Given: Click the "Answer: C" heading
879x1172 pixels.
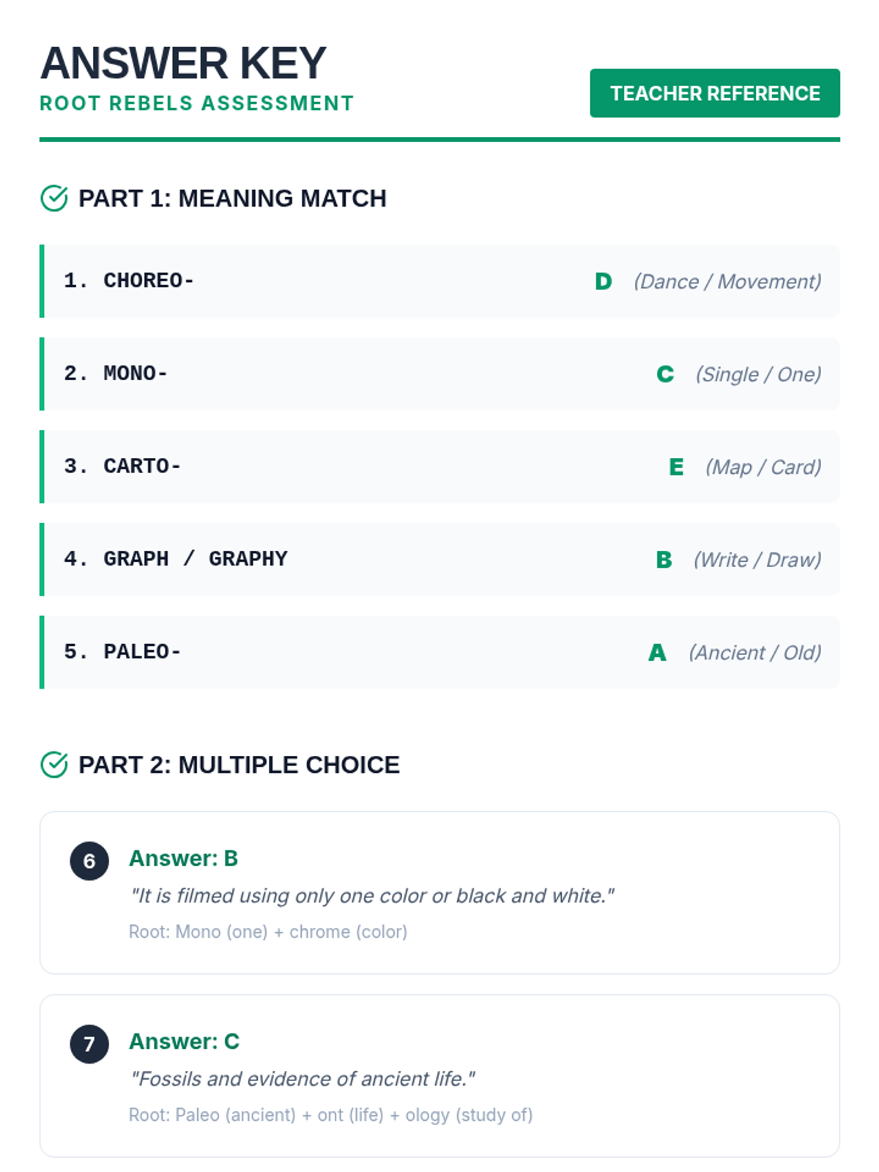Looking at the screenshot, I should pyautogui.click(x=184, y=1042).
